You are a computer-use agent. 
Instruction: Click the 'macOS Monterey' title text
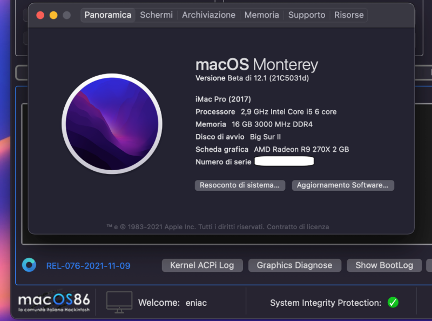(257, 64)
